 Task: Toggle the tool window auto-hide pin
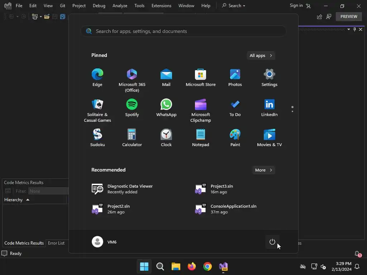tap(354, 29)
